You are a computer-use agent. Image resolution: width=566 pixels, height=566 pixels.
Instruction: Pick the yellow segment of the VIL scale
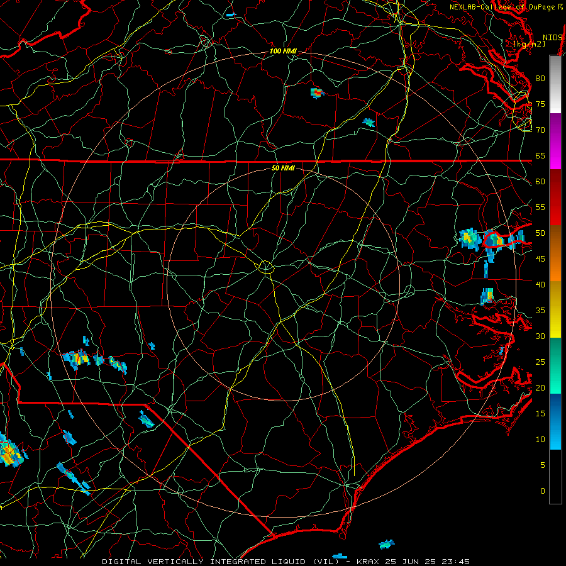[x=555, y=309]
